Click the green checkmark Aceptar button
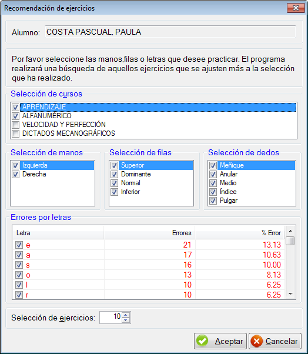308x354 pixels. coord(220,341)
